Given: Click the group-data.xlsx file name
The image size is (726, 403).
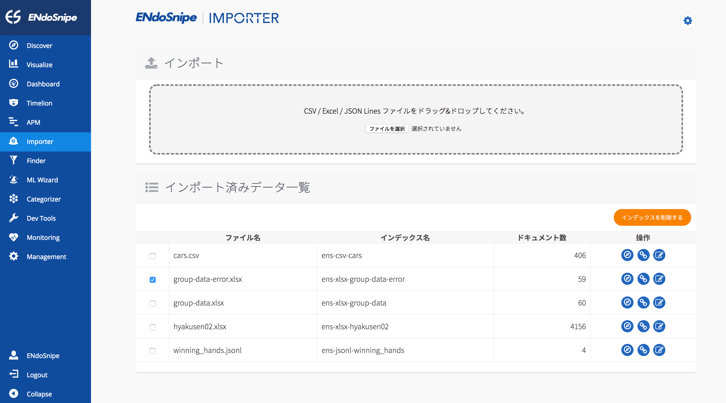Looking at the screenshot, I should [198, 303].
